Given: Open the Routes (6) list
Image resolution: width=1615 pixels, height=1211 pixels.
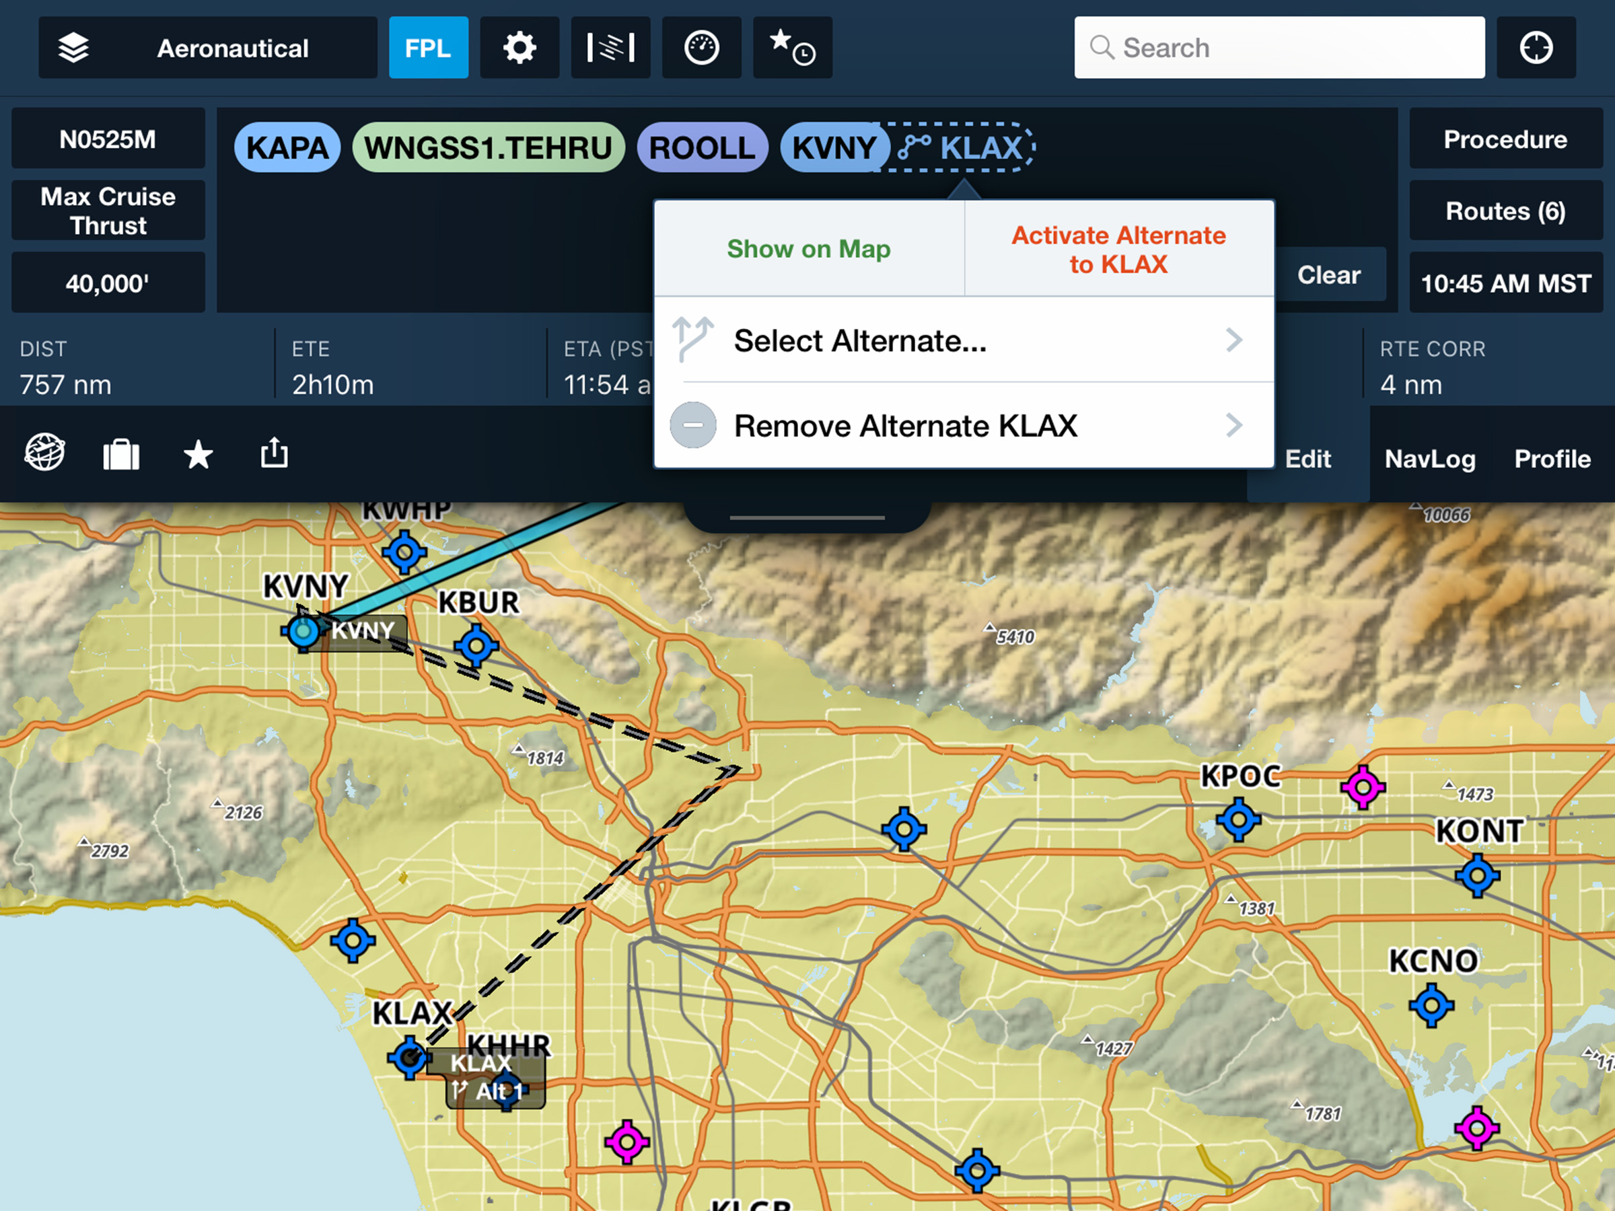Looking at the screenshot, I should point(1505,211).
